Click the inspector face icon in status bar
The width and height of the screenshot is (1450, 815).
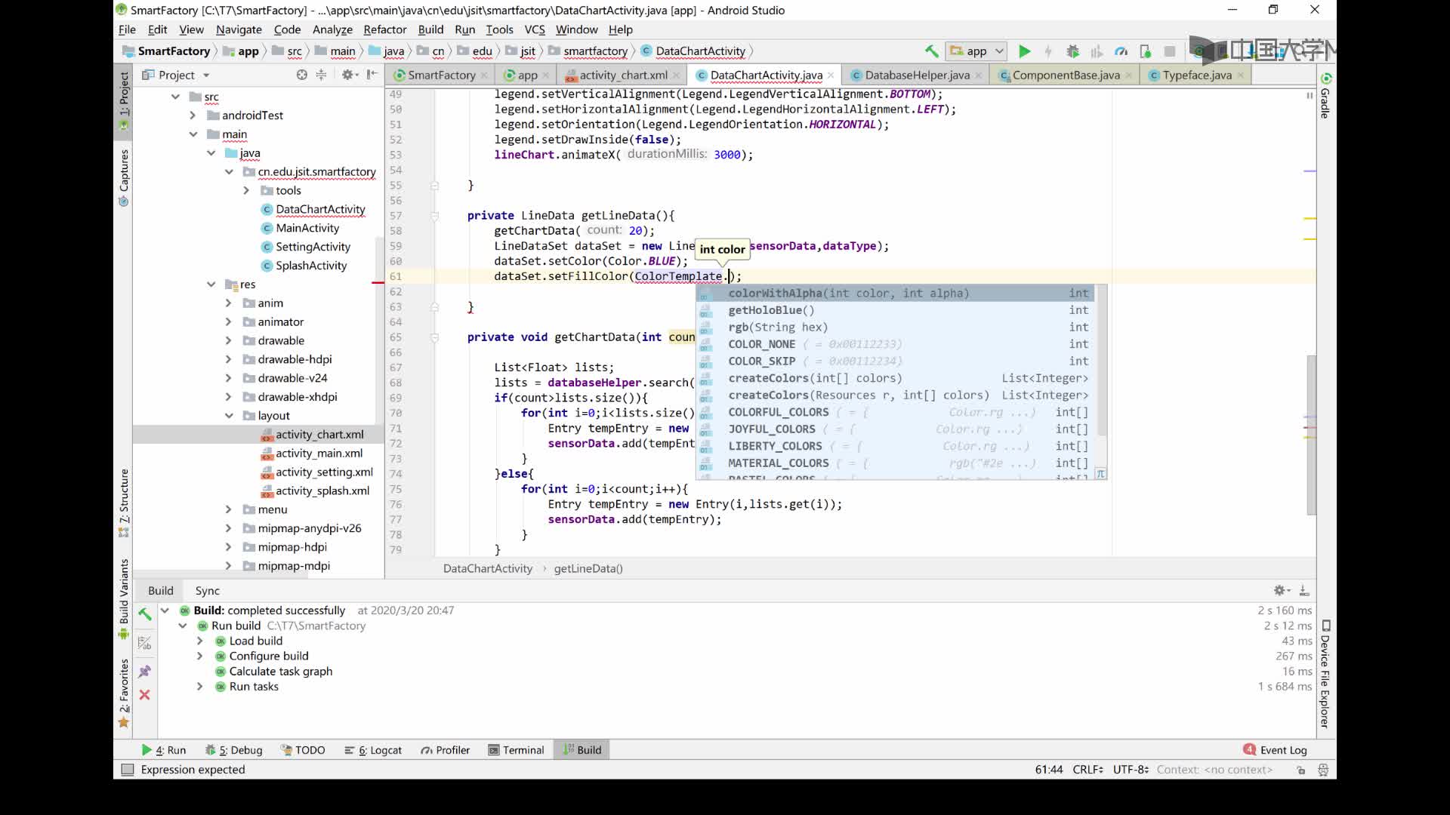(x=1323, y=770)
